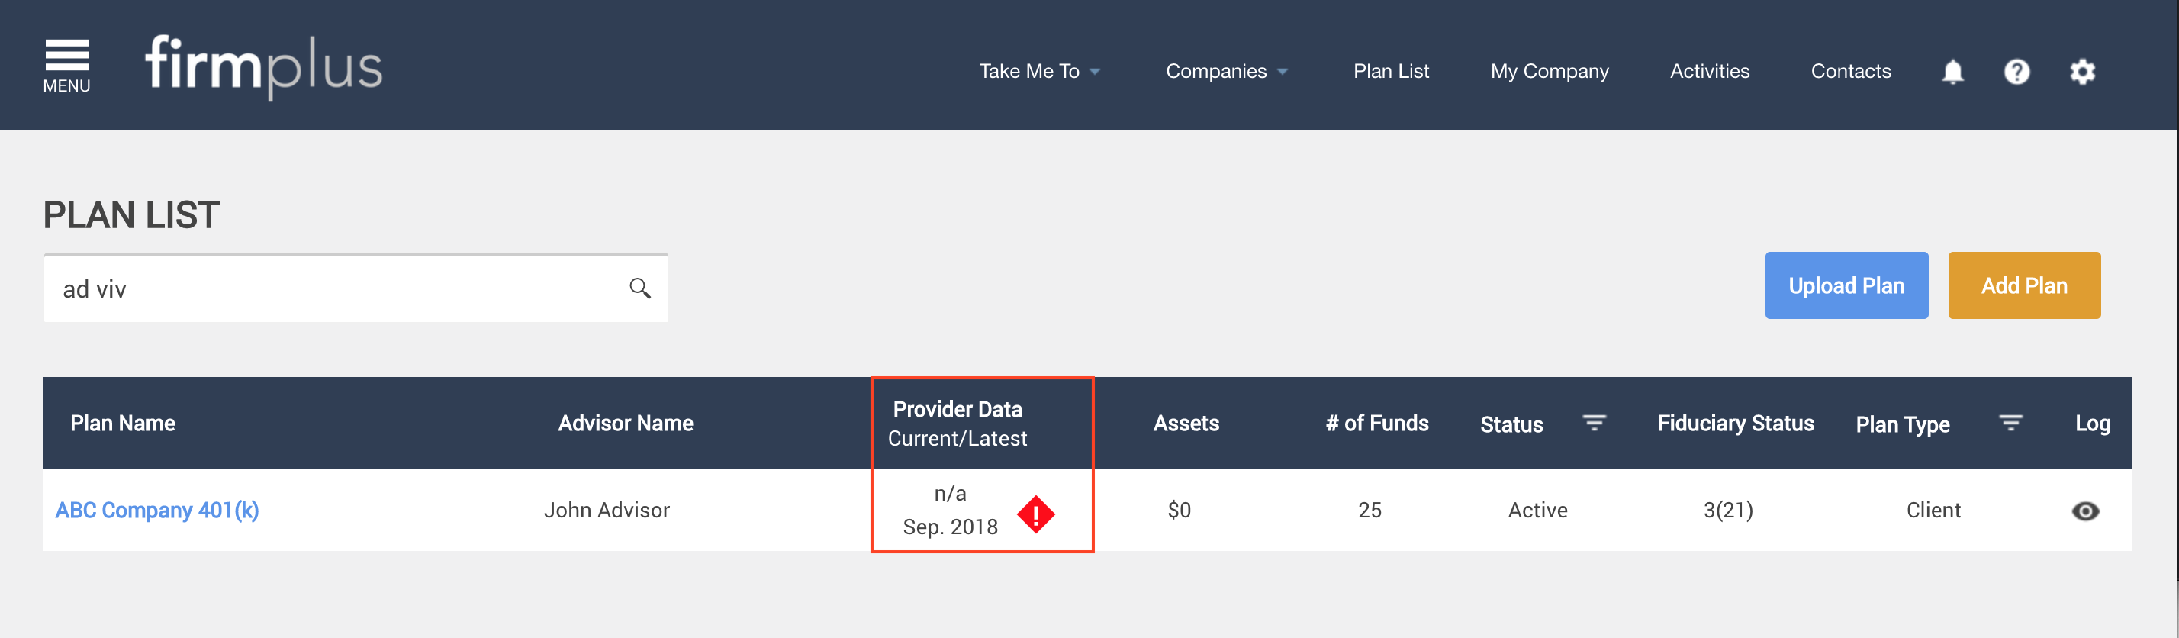View log with the eye icon
Screen dimensions: 2179x638
(2085, 511)
